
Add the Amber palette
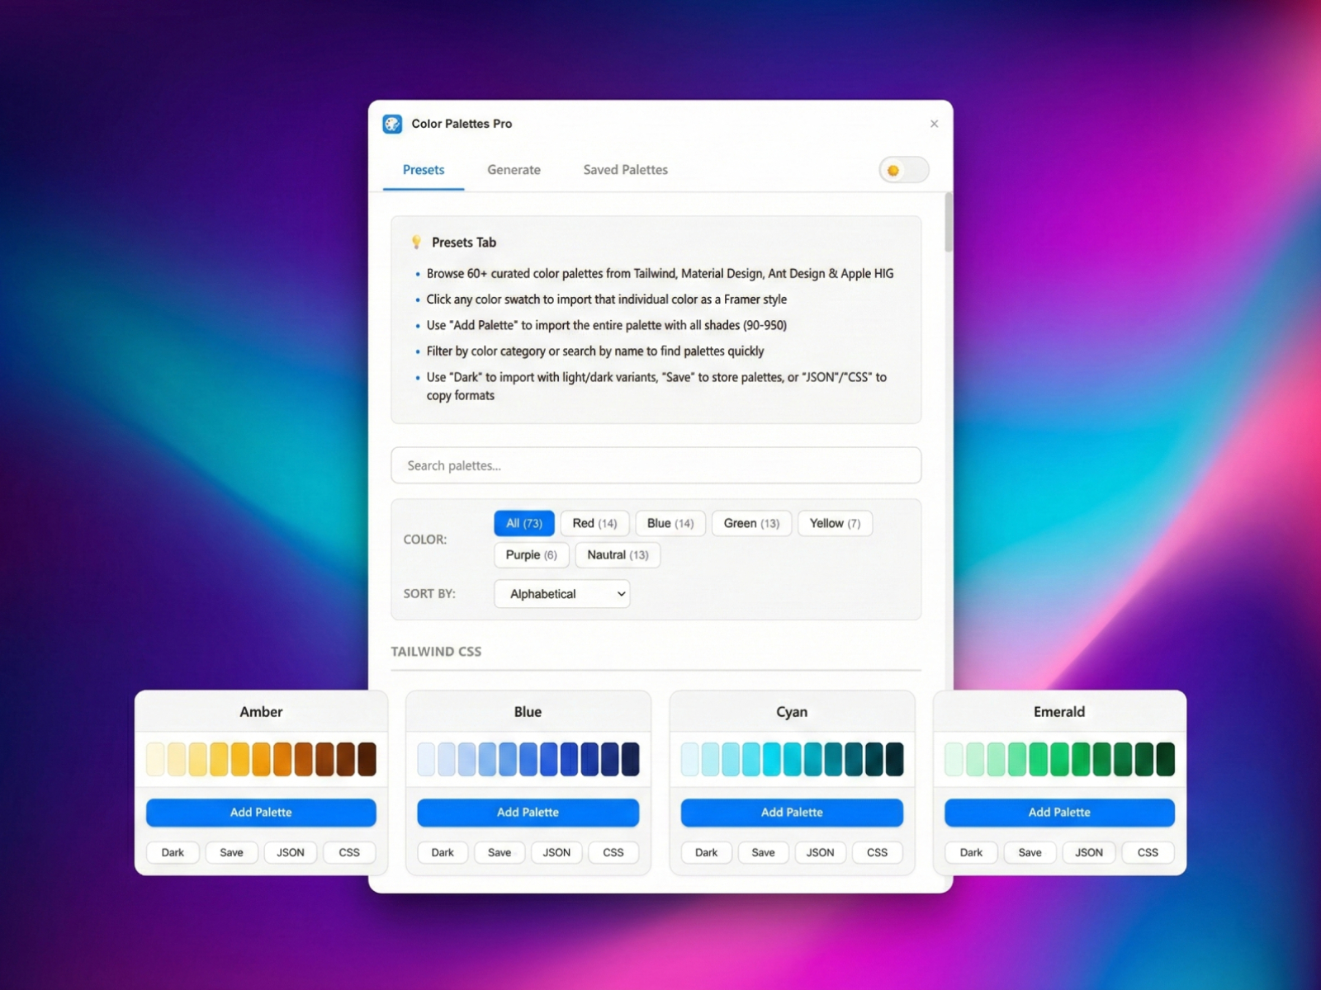coord(261,813)
